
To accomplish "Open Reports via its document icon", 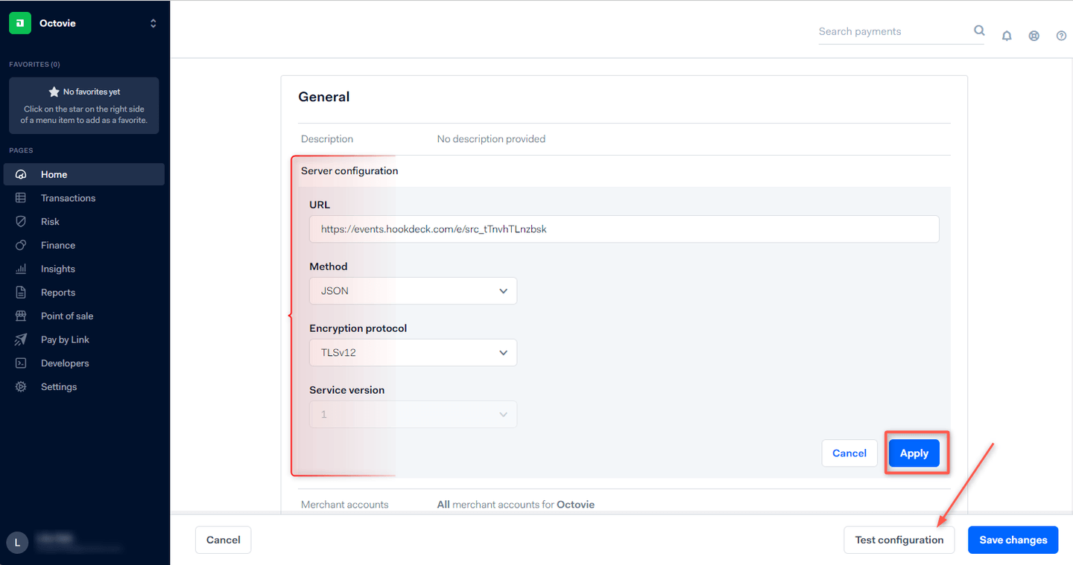I will 22,292.
